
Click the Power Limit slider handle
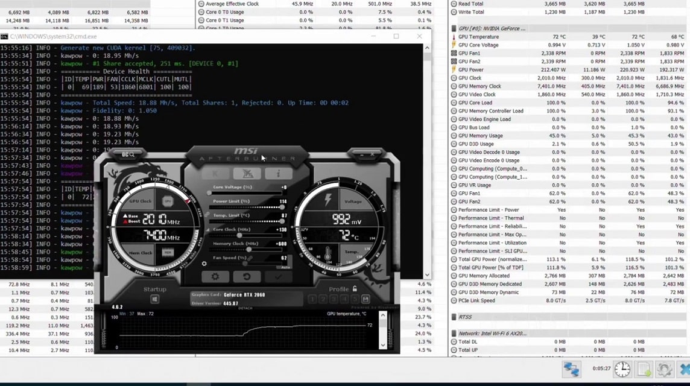point(282,207)
